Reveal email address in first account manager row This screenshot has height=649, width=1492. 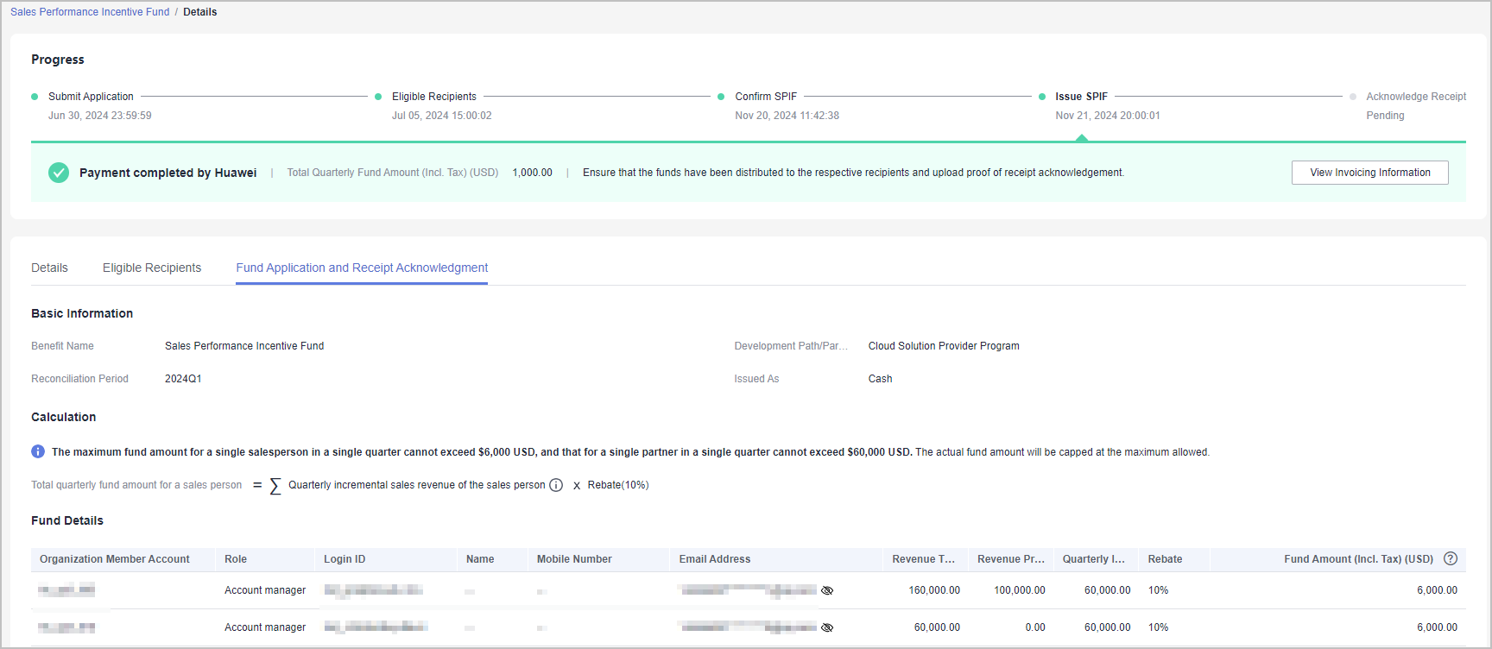(x=827, y=590)
